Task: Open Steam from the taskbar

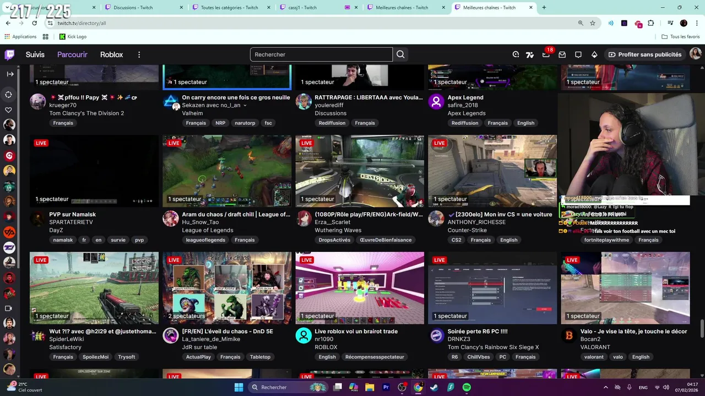Action: 434,387
